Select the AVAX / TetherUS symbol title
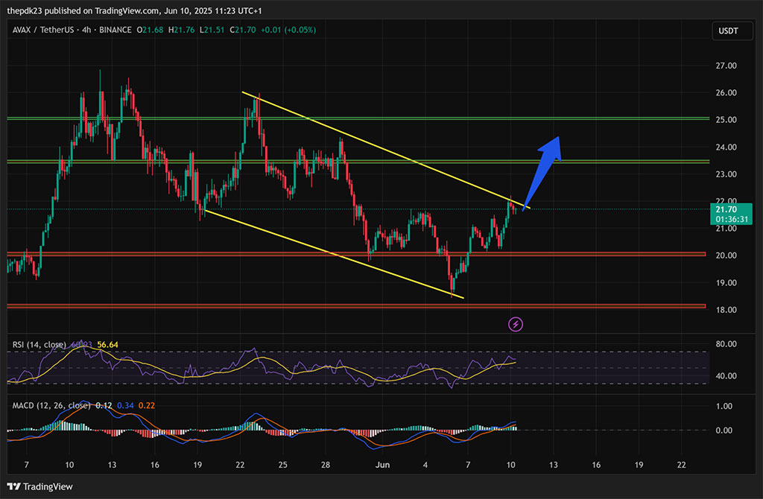 [x=42, y=30]
